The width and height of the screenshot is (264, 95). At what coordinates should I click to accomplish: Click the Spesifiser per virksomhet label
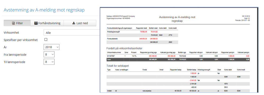click(21, 40)
